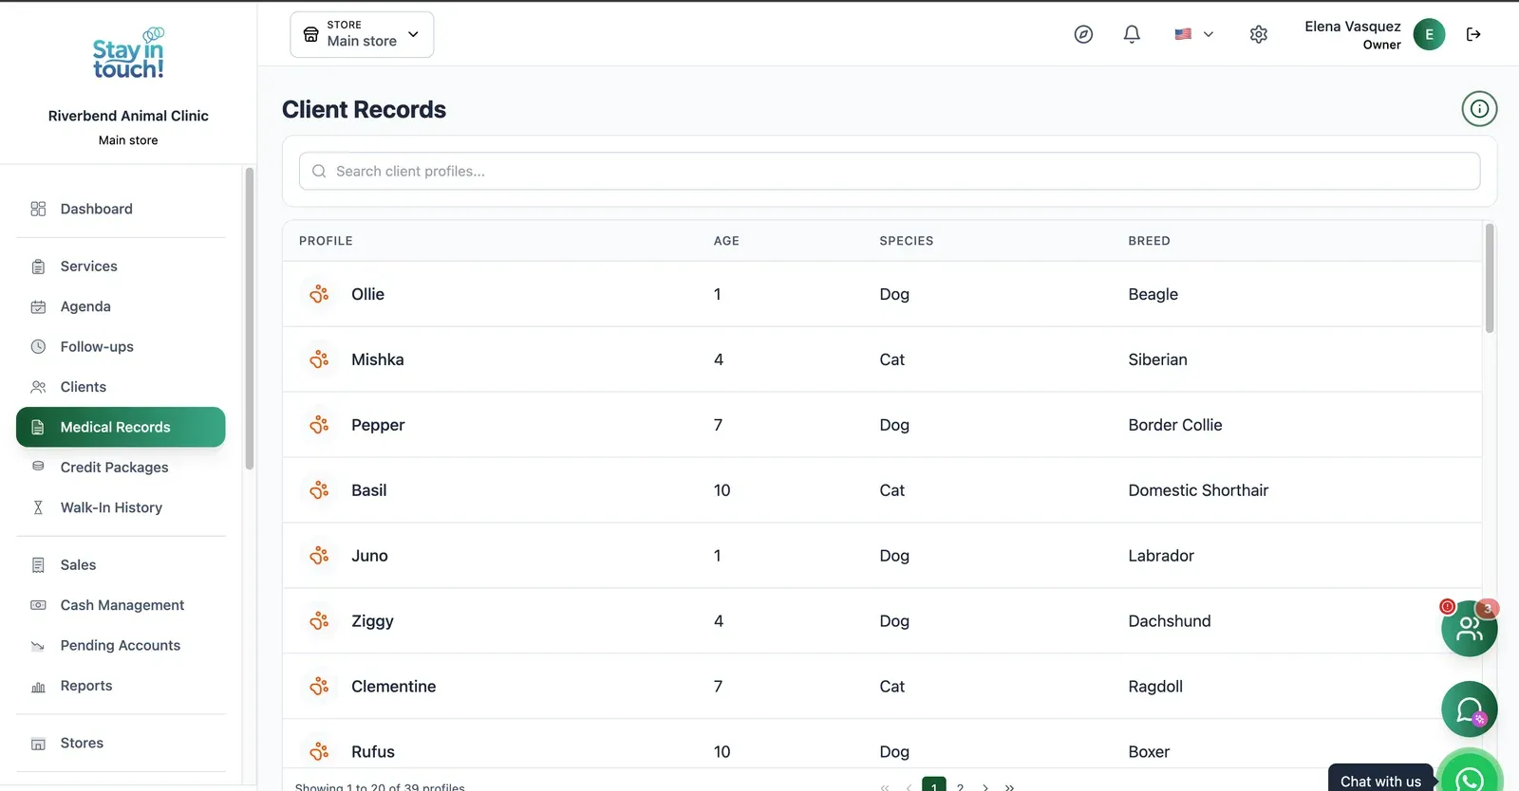Viewport: 1519px width, 791px height.
Task: Open notifications bell
Action: click(1132, 34)
